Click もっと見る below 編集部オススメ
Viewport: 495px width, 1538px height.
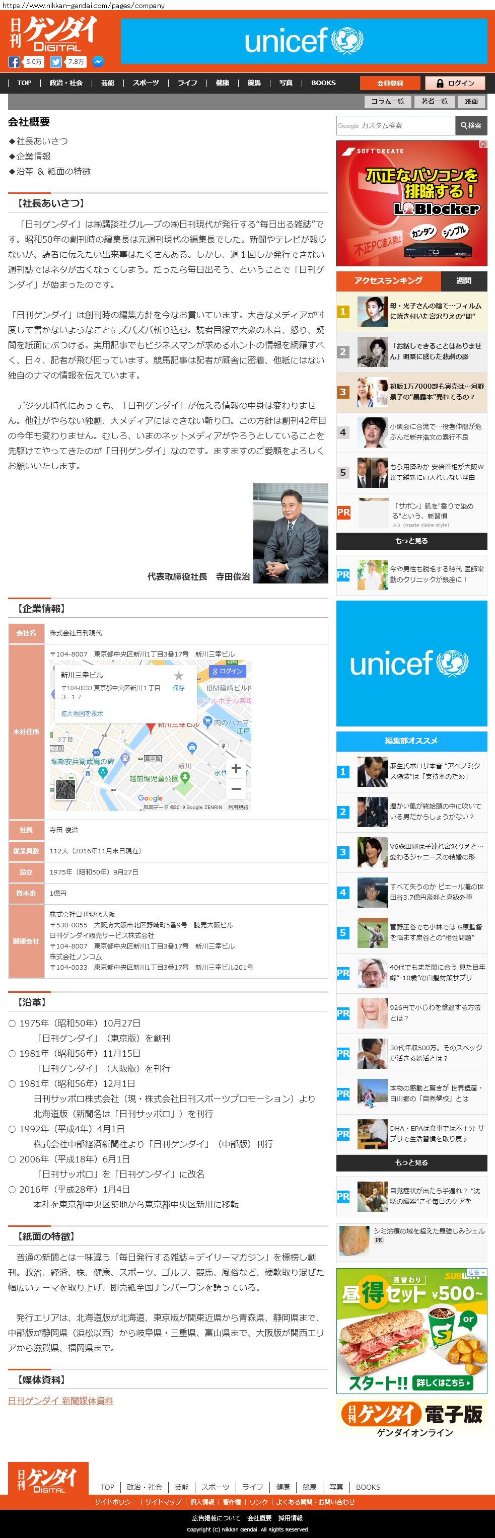tap(411, 1162)
